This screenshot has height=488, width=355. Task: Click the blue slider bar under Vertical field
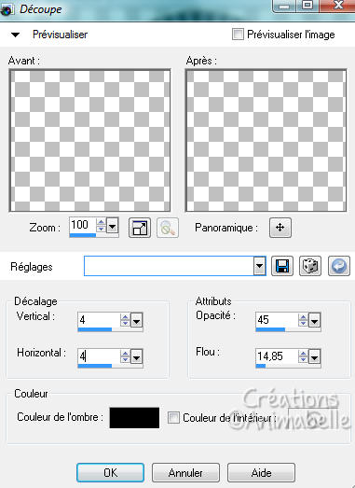click(x=94, y=329)
